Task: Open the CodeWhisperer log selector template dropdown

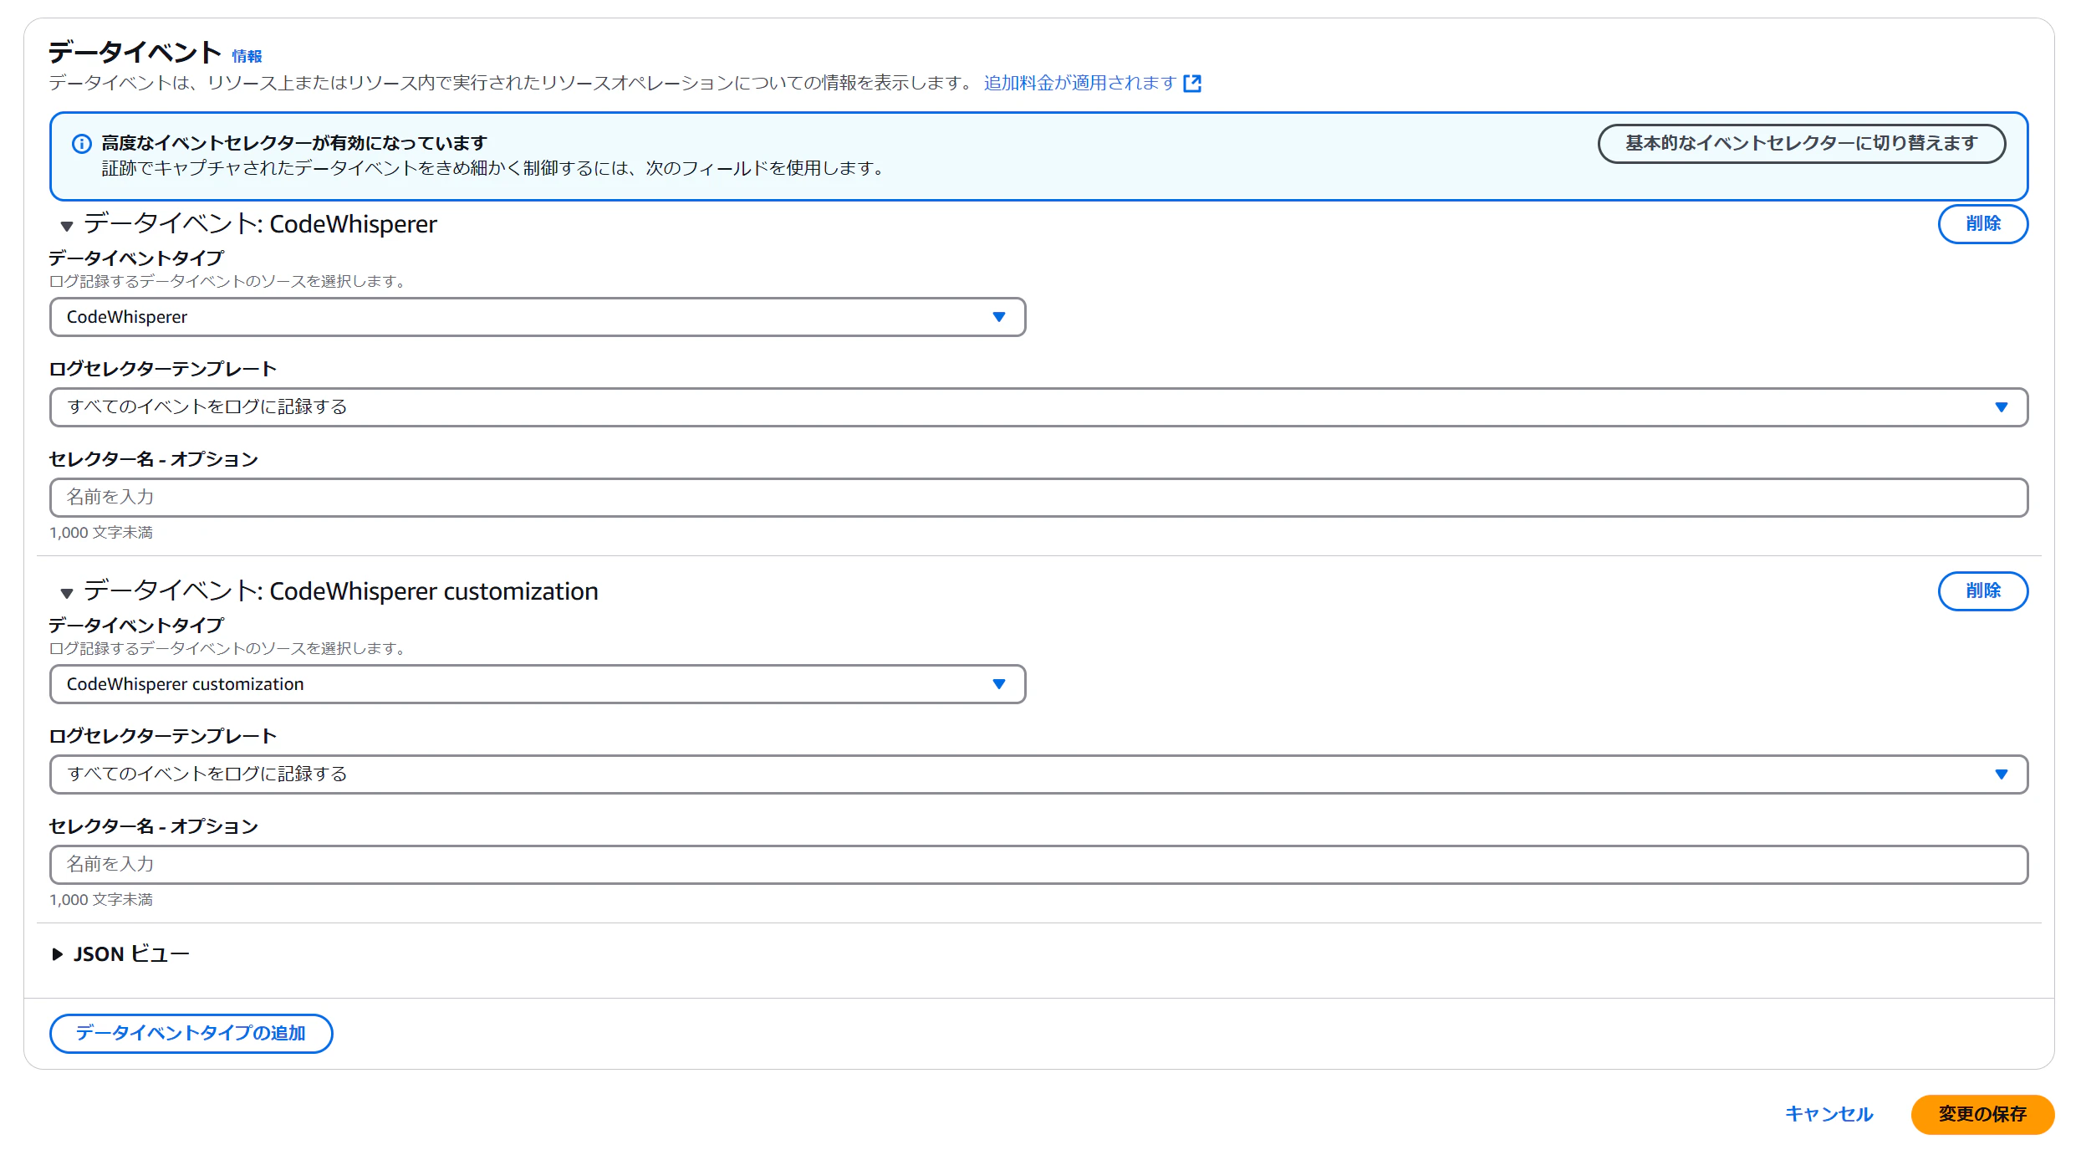Action: (x=1038, y=407)
